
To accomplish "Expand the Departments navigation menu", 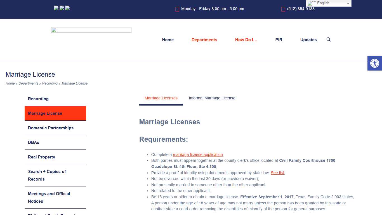I will point(204,40).
